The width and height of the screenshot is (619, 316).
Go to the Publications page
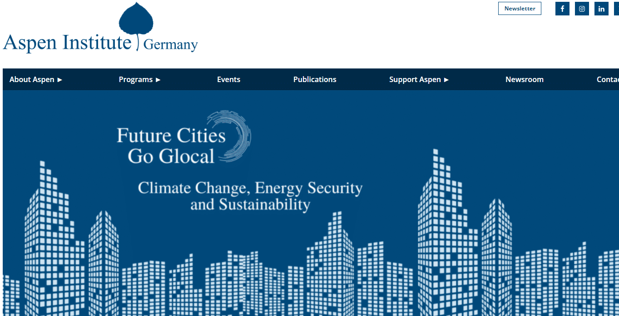pos(315,79)
